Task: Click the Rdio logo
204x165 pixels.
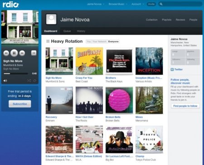Action: point(10,5)
